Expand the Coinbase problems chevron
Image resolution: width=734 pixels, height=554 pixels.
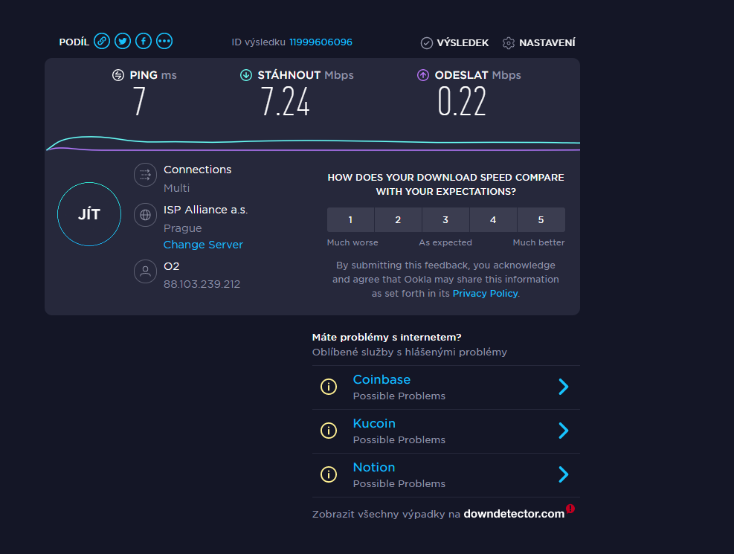pyautogui.click(x=563, y=387)
